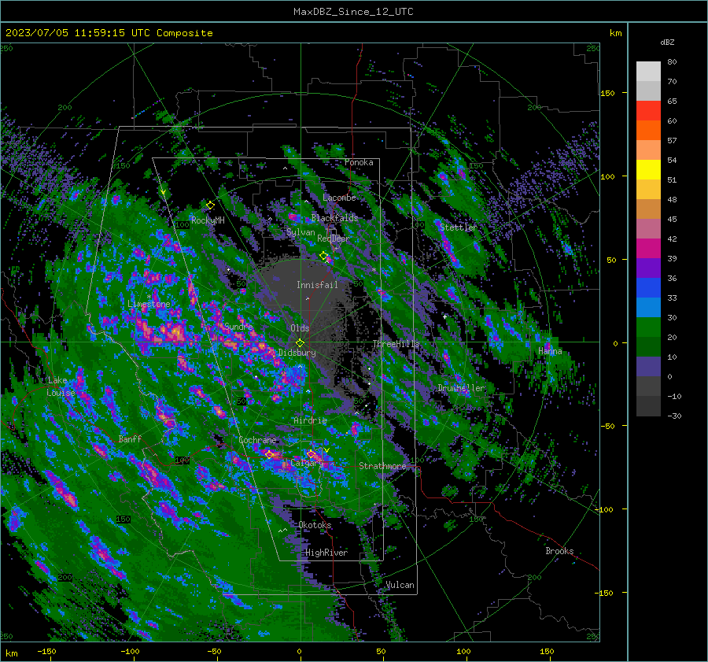Click the gray 65–70 dBZ legend swatch
The height and width of the screenshot is (662, 708).
(x=648, y=91)
